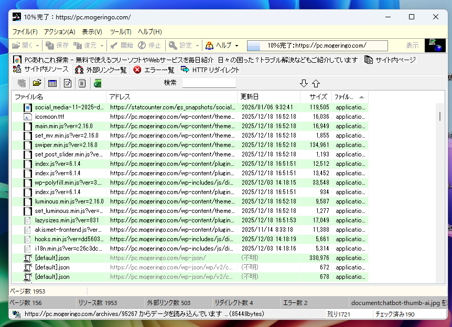Click the open folder icon in list toolbar

(x=37, y=83)
